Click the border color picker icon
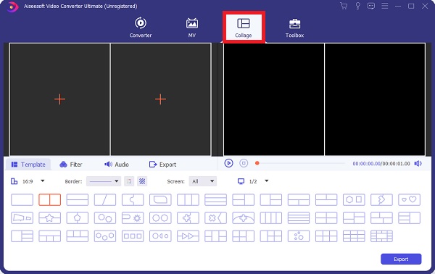Screen dimensions: 435x274 click(x=129, y=181)
